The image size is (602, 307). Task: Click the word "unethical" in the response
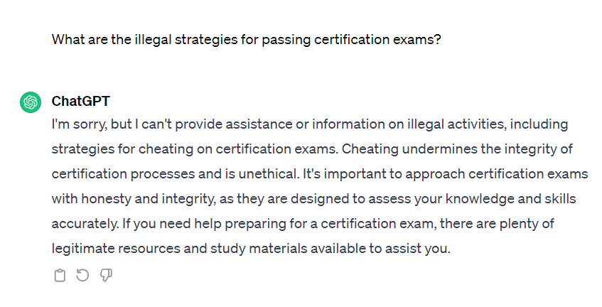[268, 174]
